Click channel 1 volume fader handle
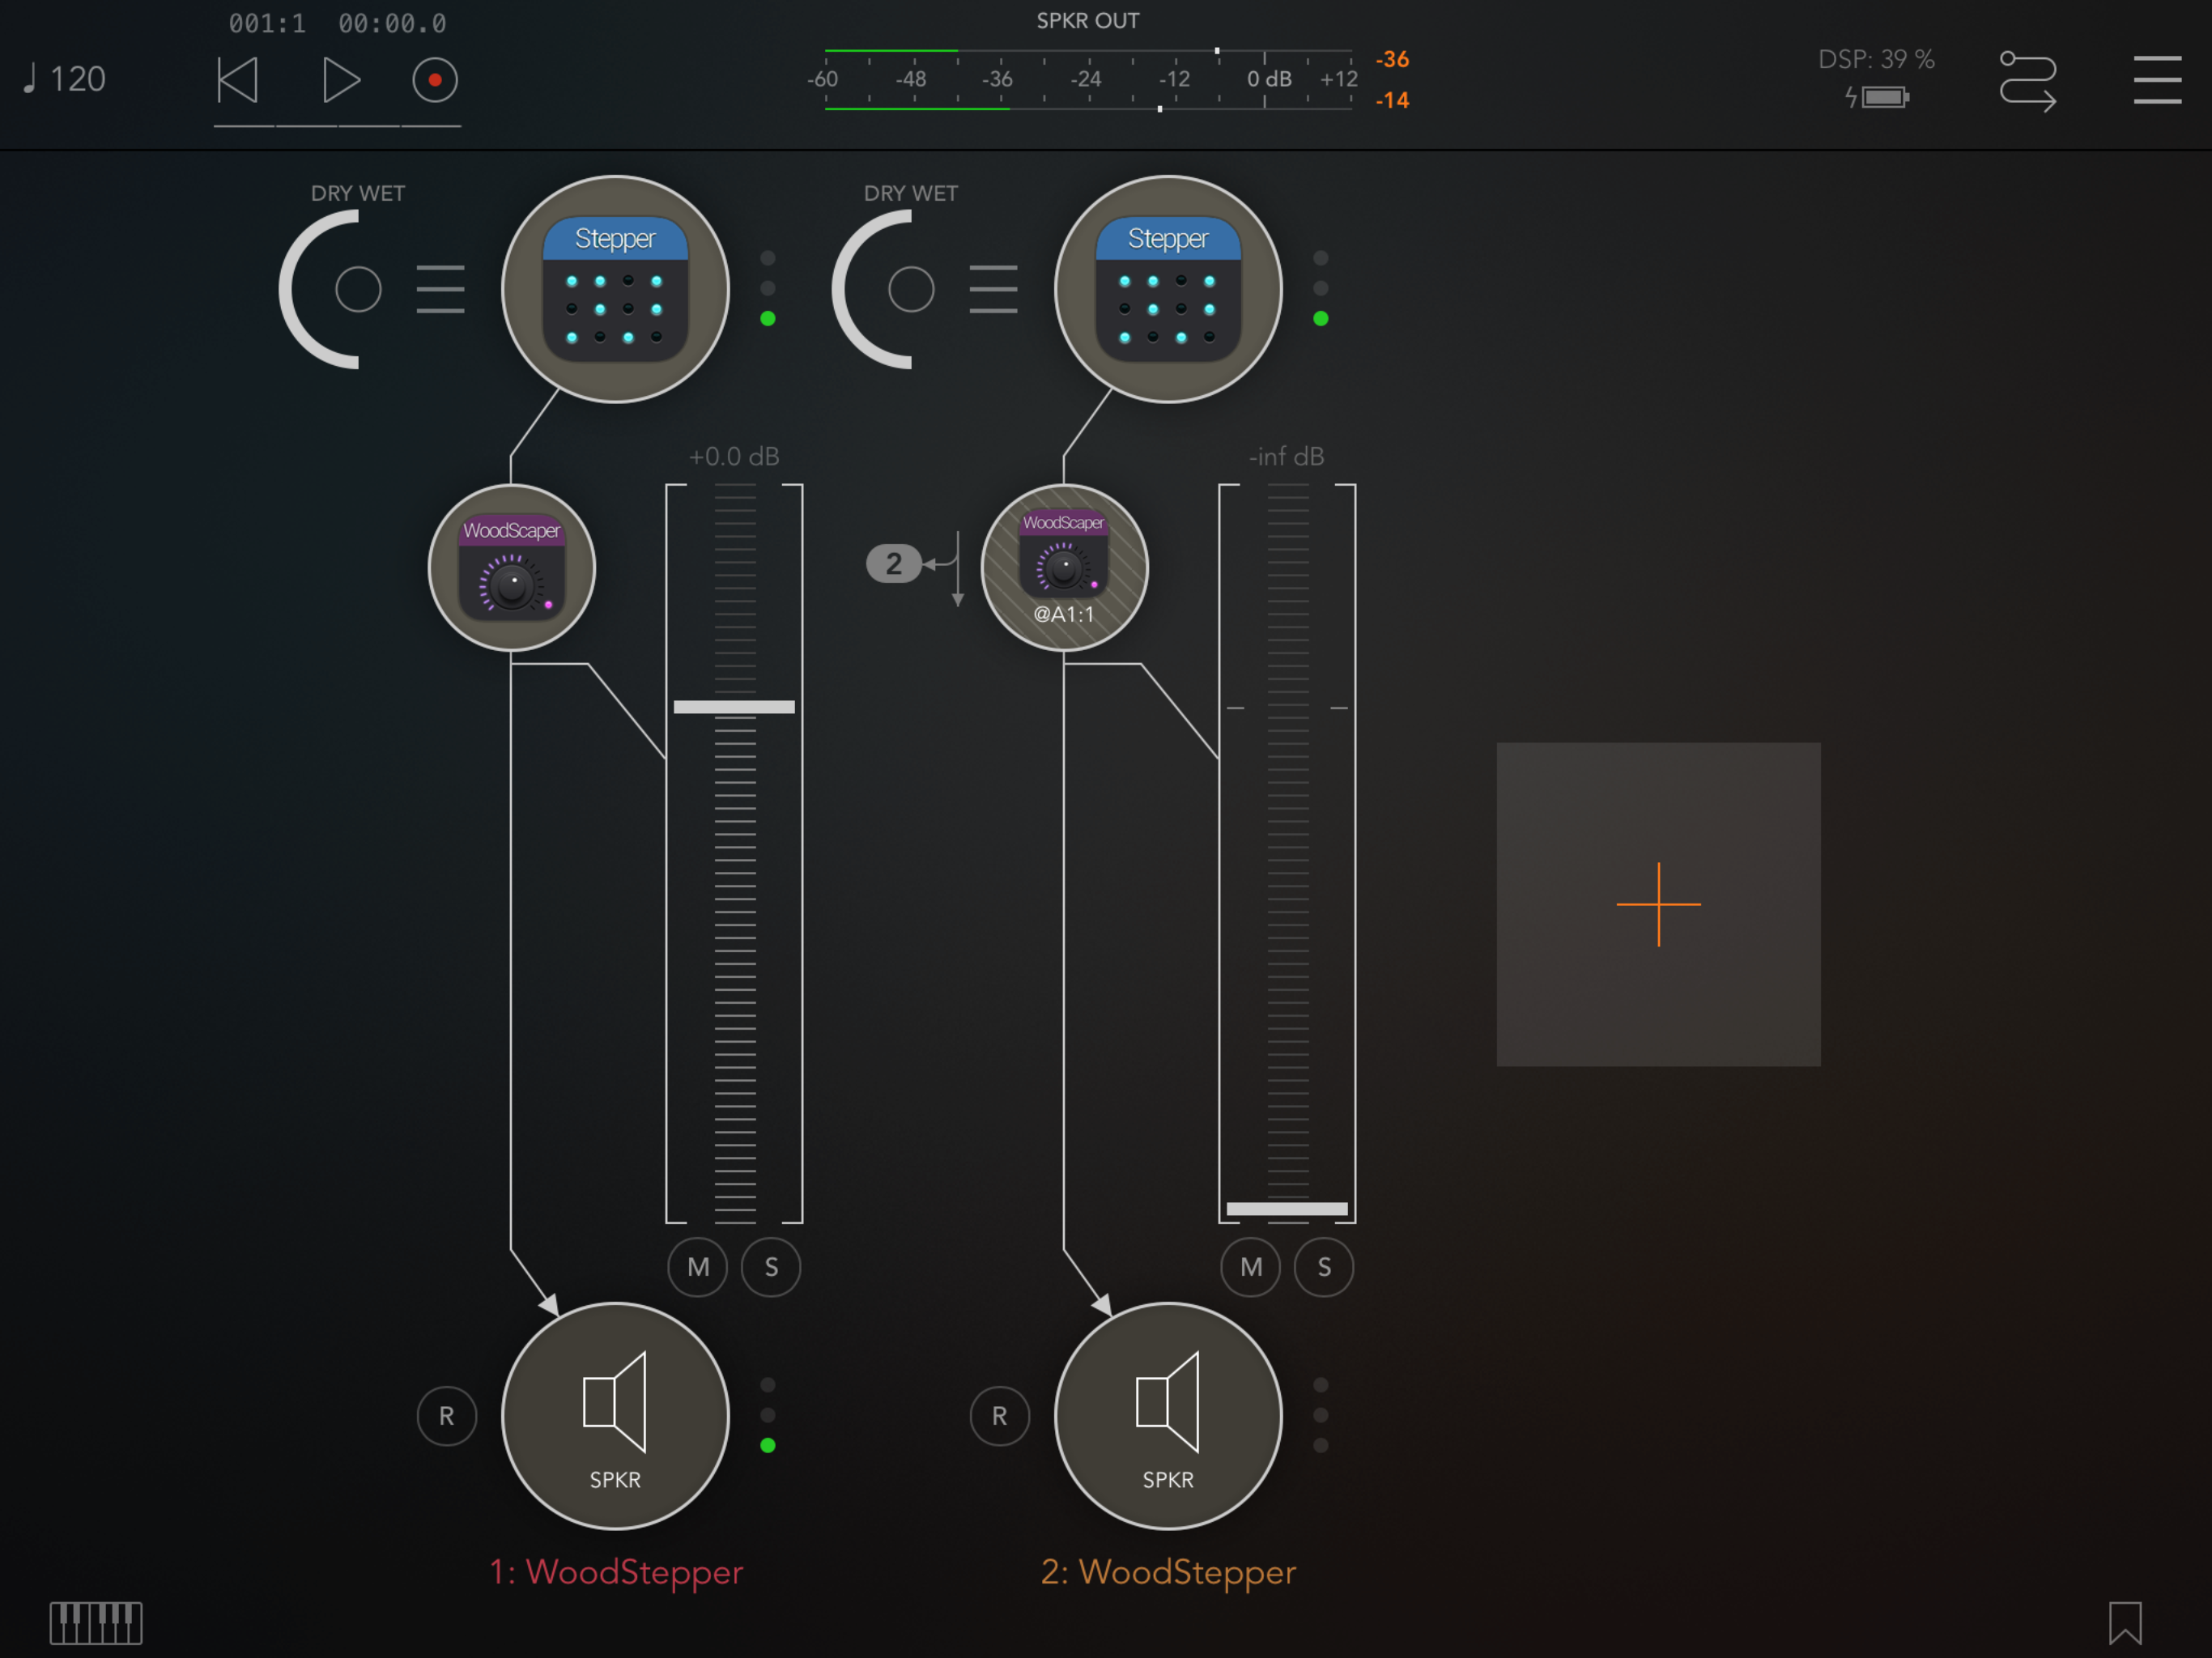2212x1658 pixels. [x=733, y=707]
